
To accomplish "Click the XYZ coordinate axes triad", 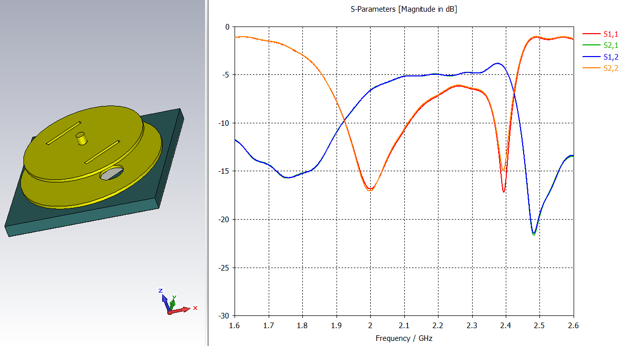I will click(177, 302).
